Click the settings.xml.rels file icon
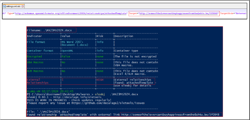 pyautogui.click(x=4, y=6)
